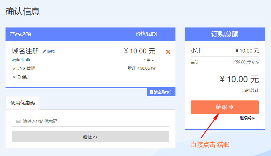
Task: Follow the 继续购买 link
Action: tap(247, 118)
